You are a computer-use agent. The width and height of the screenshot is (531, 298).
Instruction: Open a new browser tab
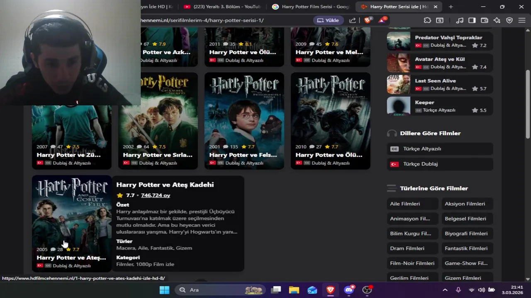coord(451,7)
